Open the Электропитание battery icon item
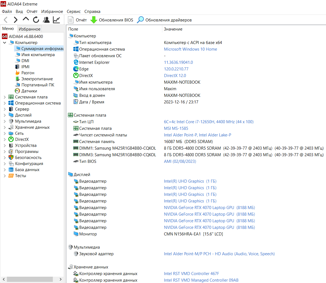This screenshot has height=283, width=326. 17,79
